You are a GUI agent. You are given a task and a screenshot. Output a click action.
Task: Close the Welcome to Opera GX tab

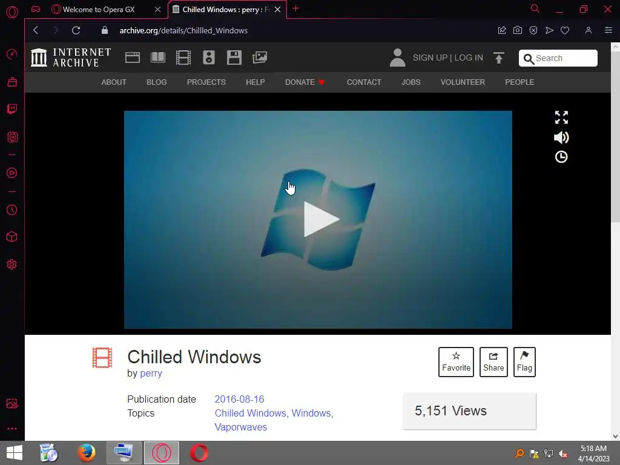click(158, 10)
